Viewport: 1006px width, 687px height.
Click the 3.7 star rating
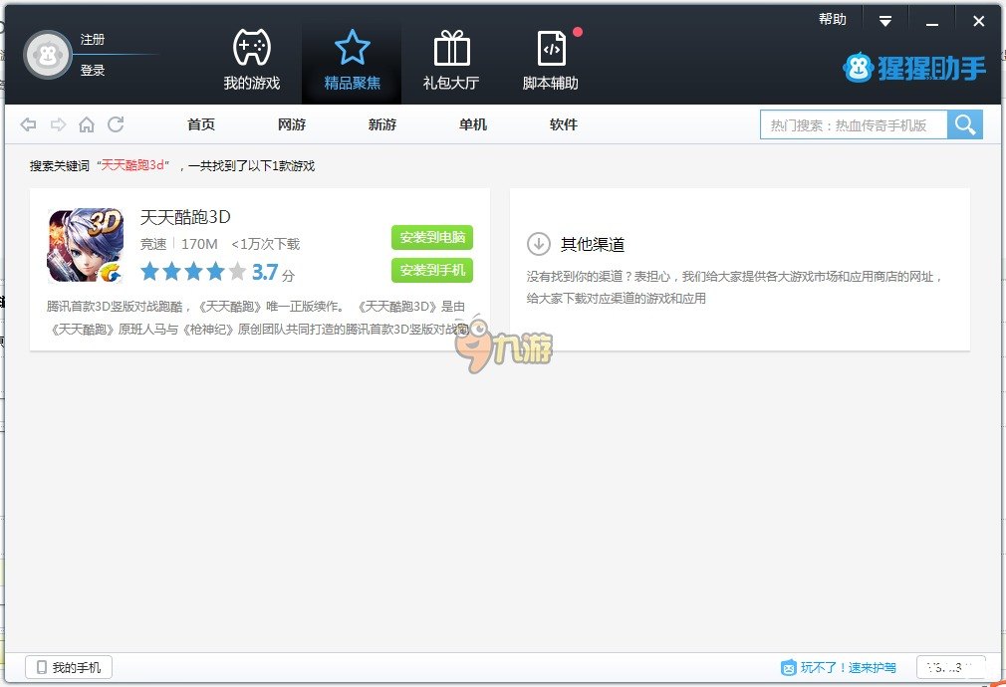click(x=217, y=272)
